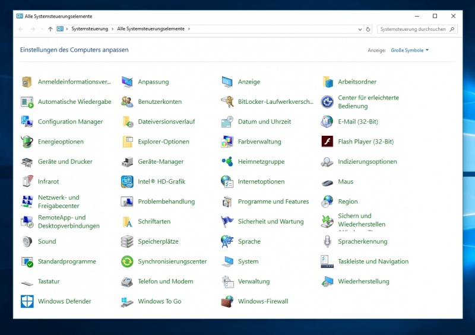The height and width of the screenshot is (335, 475).
Task: Open the Spracherkennung microphone icon
Action: click(327, 241)
